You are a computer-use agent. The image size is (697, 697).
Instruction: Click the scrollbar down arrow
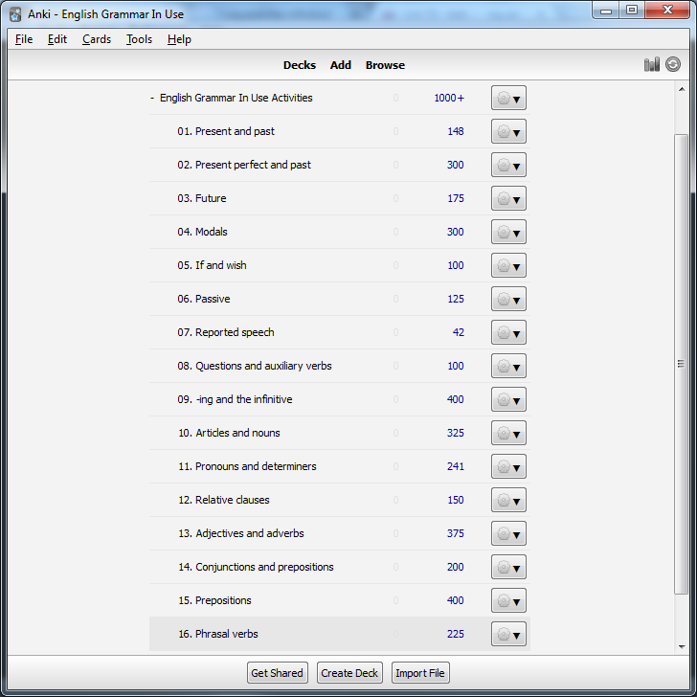click(682, 647)
